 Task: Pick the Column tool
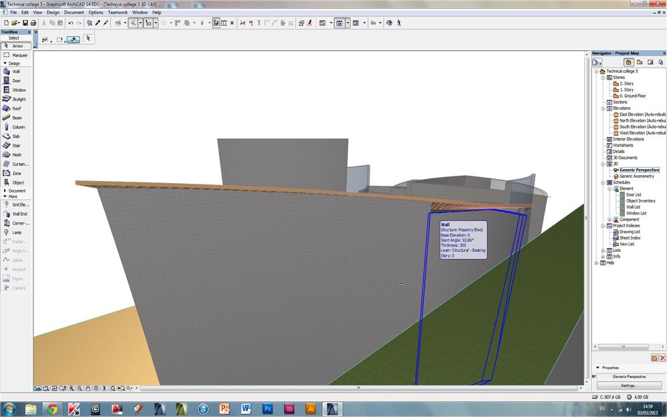(18, 127)
